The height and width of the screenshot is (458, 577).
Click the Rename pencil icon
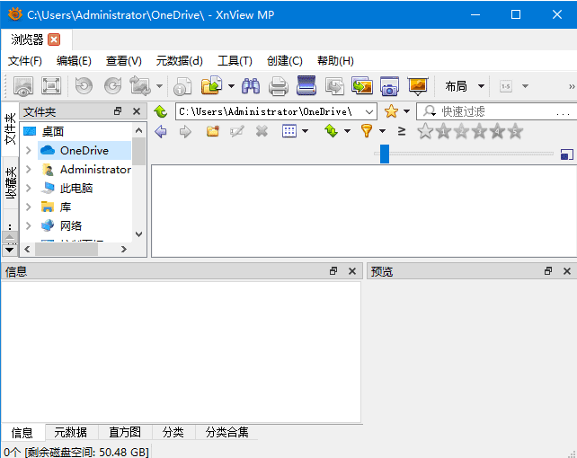(236, 131)
